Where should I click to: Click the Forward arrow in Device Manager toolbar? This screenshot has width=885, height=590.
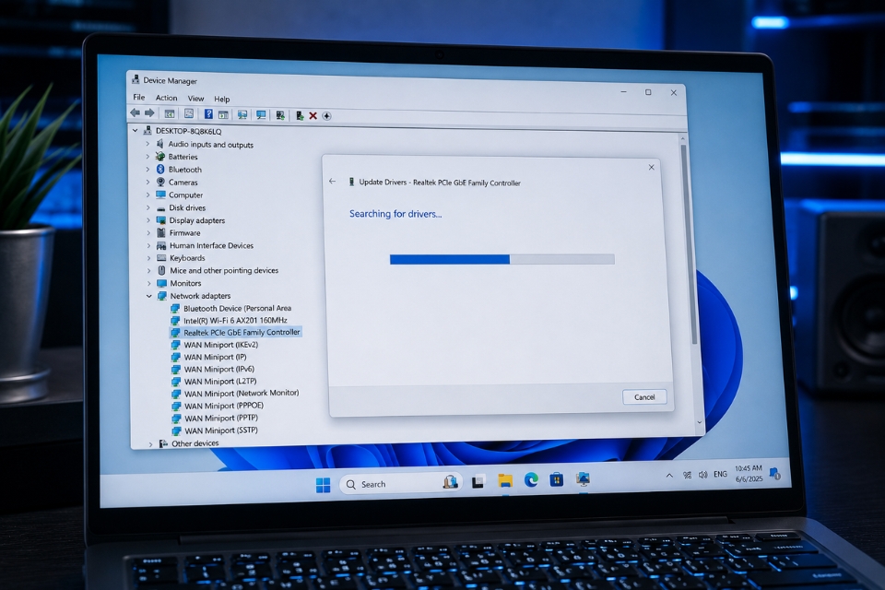(x=149, y=112)
